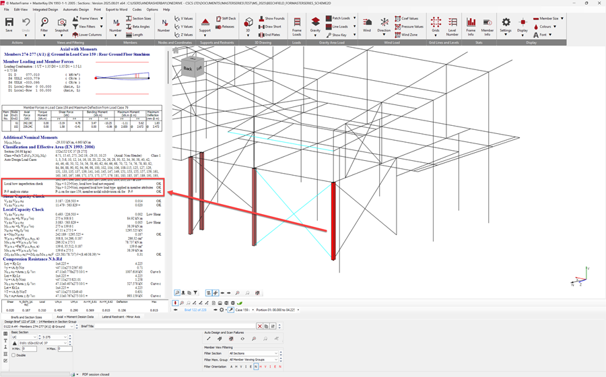Open steel grade S 275 combo box
This screenshot has width=606, height=377.
point(55,337)
